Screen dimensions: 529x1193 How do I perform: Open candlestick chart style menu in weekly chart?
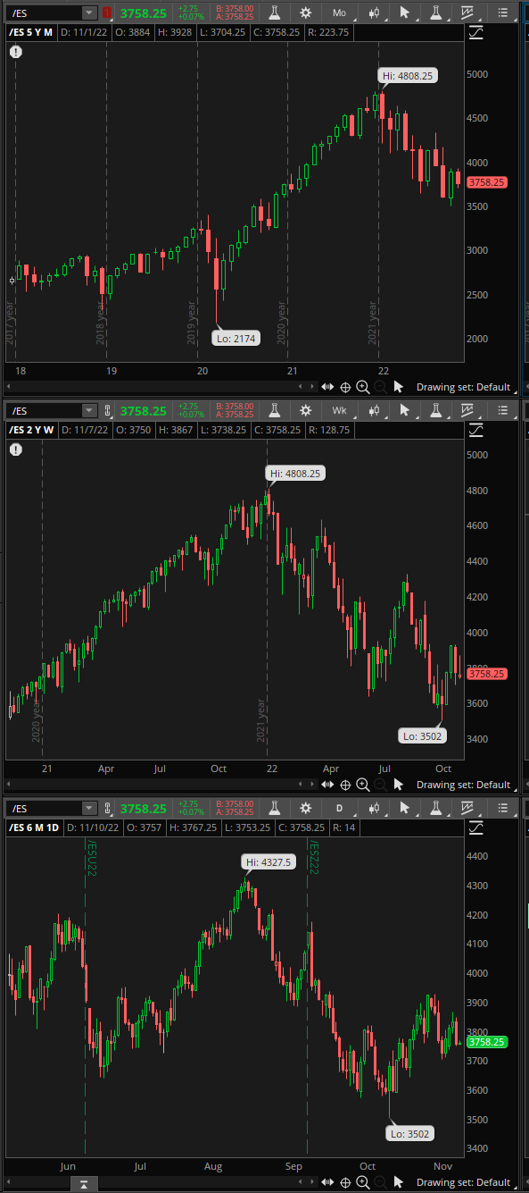tap(374, 410)
